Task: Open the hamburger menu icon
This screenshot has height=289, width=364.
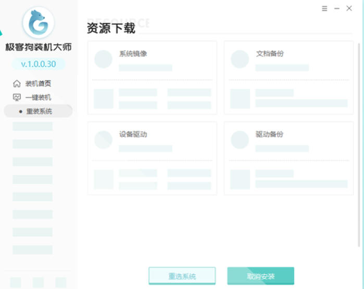Action: point(324,8)
